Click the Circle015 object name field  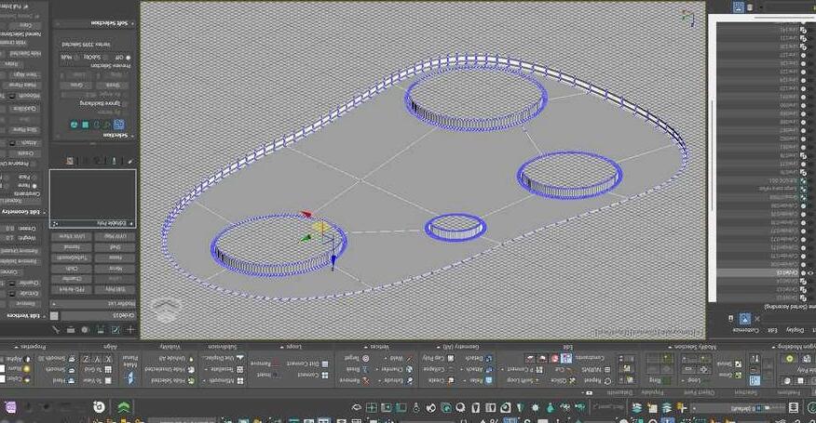98,316
